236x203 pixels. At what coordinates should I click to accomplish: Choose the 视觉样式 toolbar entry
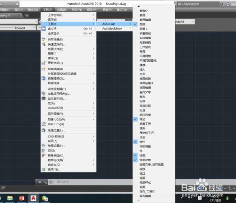coord(154,183)
